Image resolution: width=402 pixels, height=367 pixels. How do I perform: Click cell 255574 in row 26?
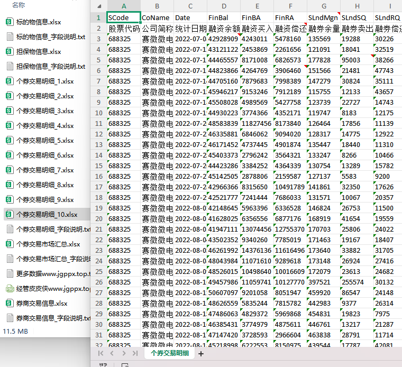click(357, 282)
